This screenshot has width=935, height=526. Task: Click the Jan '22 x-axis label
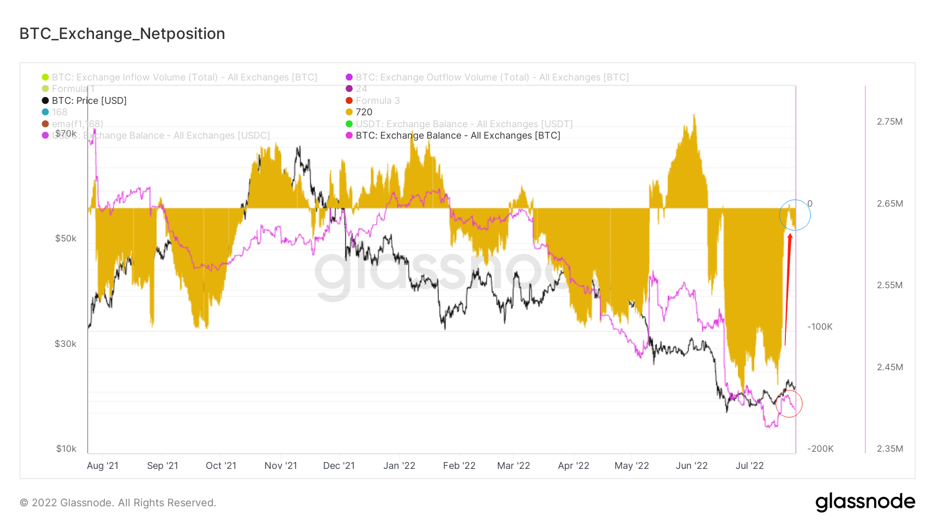[x=399, y=466]
